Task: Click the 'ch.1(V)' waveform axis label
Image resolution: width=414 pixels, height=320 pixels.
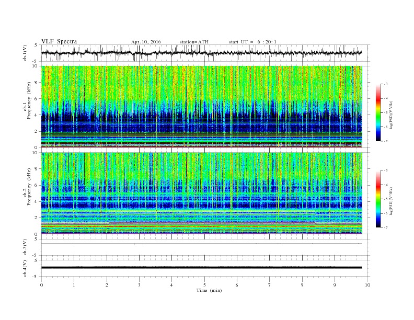Action: (x=25, y=53)
